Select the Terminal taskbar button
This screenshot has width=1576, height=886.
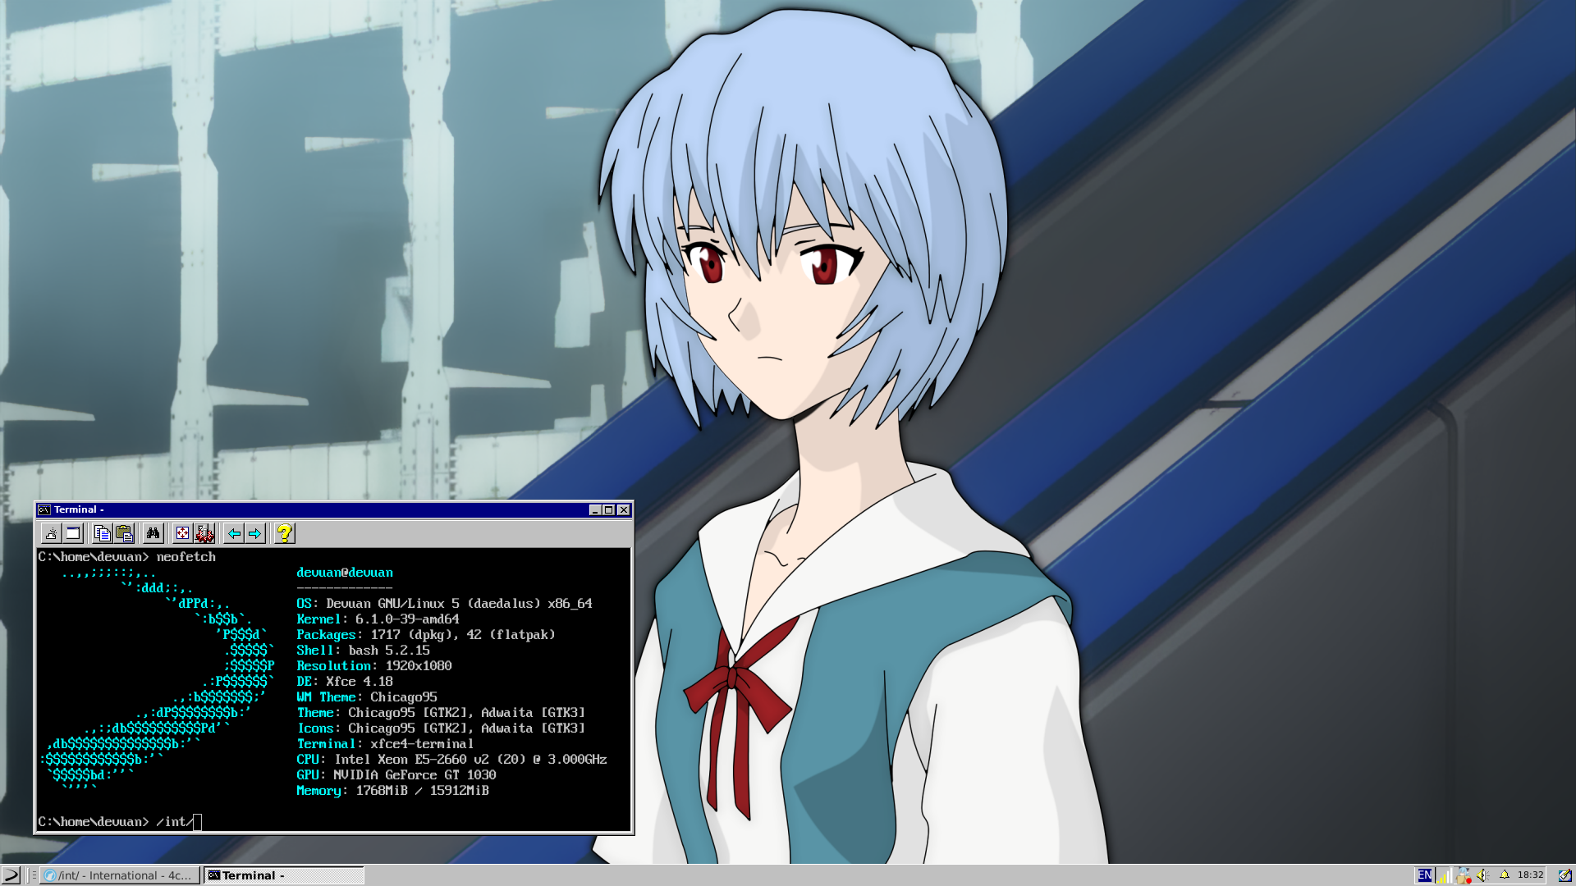[x=283, y=875]
